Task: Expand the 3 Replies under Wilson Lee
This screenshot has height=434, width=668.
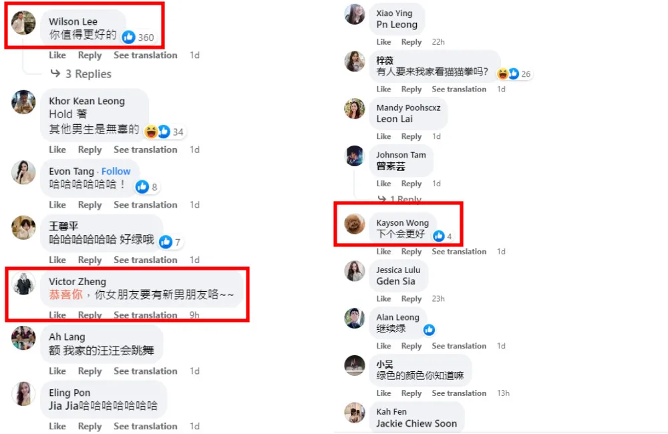Action: pyautogui.click(x=81, y=73)
